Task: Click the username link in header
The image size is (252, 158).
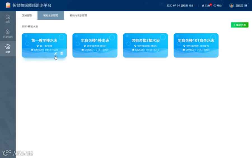Action: (x=239, y=6)
